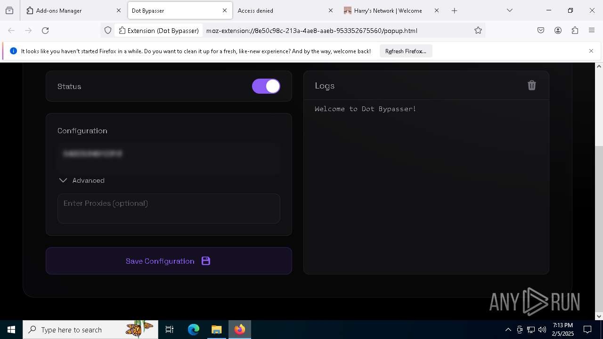603x339 pixels.
Task: Clear logs with the trash icon
Action: [x=531, y=85]
